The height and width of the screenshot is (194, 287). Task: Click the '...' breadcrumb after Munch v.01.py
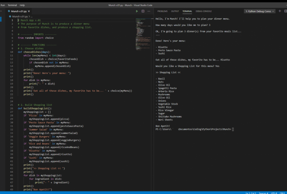coord(32,17)
